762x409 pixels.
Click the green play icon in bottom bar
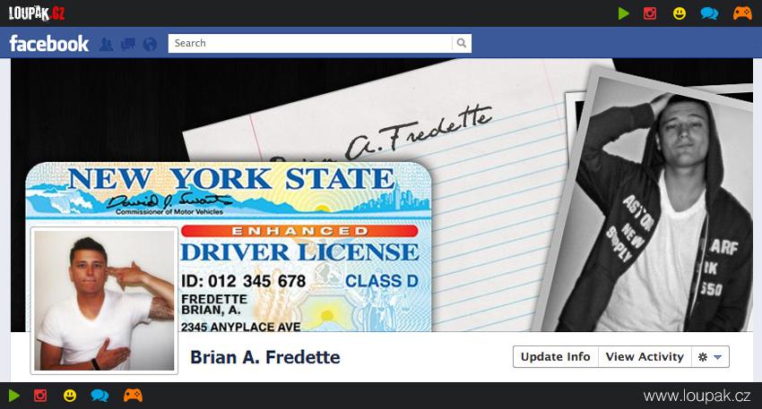click(14, 396)
